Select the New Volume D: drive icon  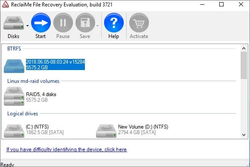pyautogui.click(x=106, y=131)
